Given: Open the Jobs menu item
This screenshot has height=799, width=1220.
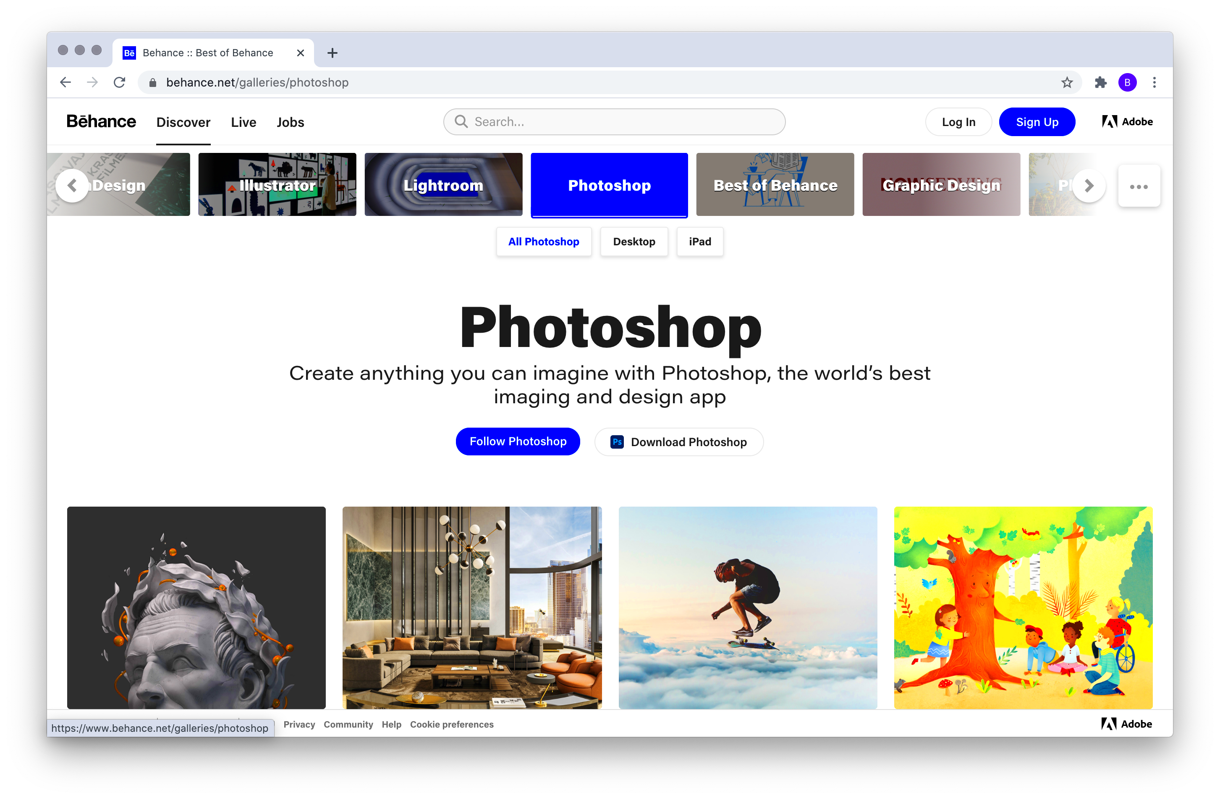Looking at the screenshot, I should click(290, 122).
